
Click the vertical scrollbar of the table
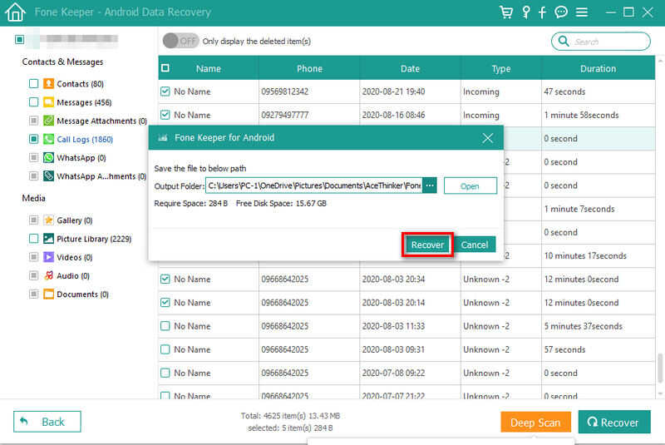660,367
